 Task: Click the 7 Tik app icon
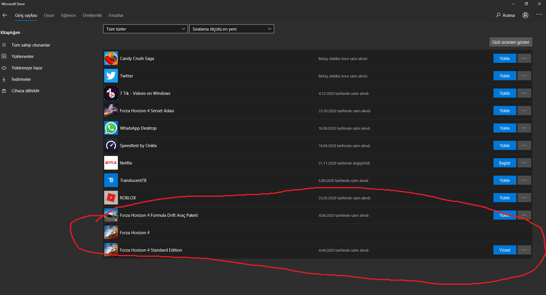point(111,93)
